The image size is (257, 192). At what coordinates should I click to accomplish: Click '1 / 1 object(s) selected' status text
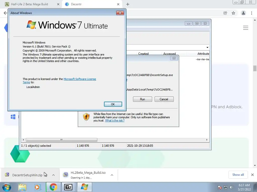click(x=36, y=146)
